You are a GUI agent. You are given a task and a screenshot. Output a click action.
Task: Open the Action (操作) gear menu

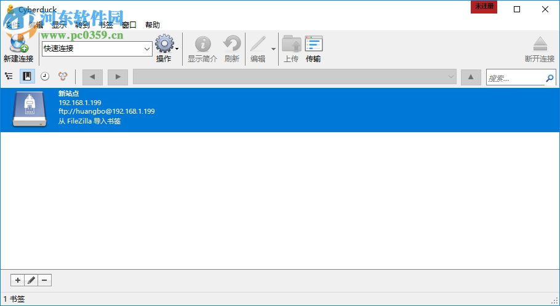click(165, 44)
